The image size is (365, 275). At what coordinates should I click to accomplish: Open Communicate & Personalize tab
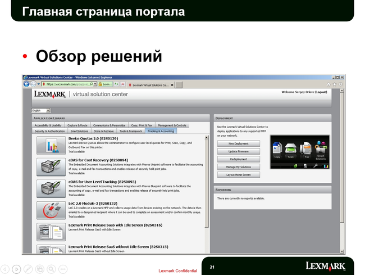109,125
